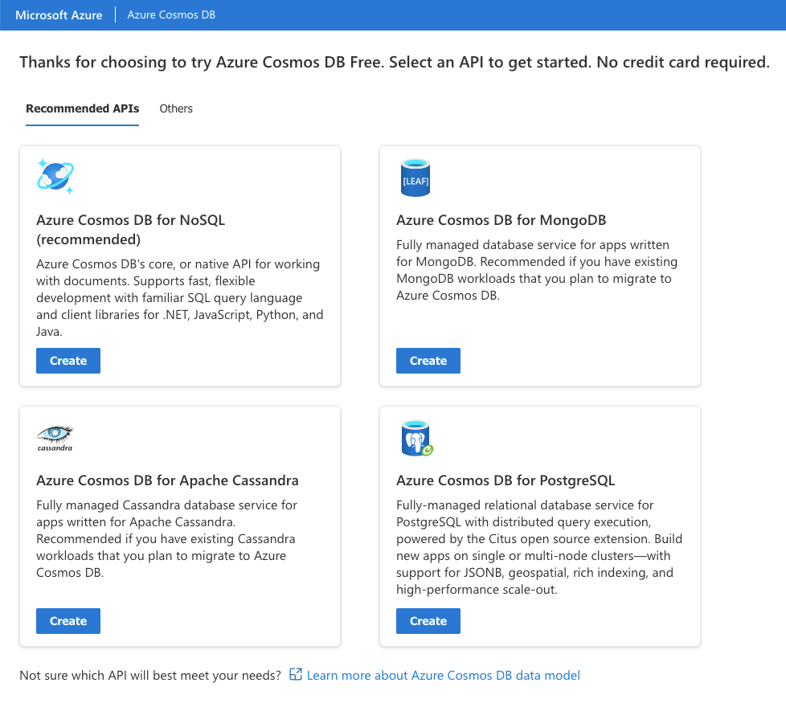Click the NoSQL card description text
The width and height of the screenshot is (786, 703).
[x=179, y=297]
